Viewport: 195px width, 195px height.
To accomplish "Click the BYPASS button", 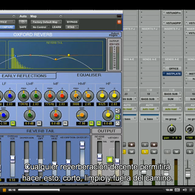I will coord(72,22).
